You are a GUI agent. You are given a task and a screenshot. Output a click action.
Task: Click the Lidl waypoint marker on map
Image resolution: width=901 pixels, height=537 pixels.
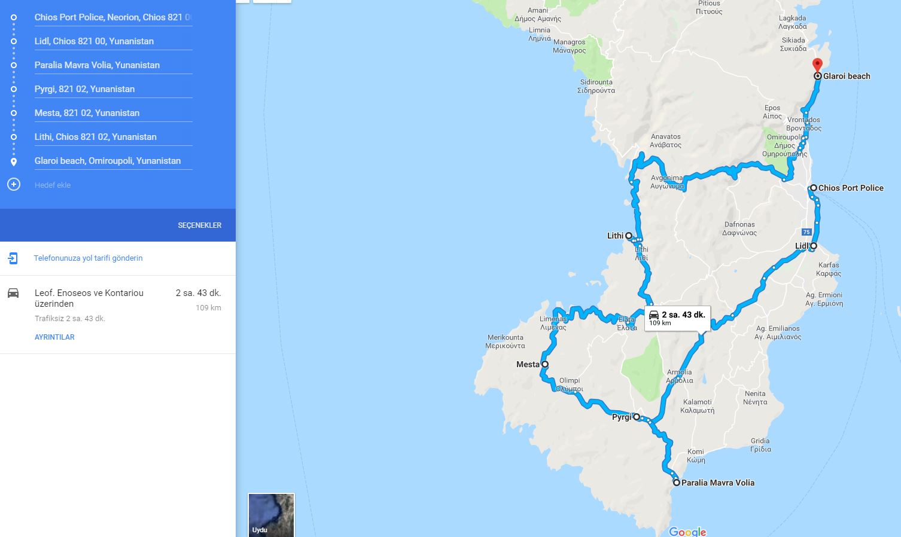(x=814, y=246)
